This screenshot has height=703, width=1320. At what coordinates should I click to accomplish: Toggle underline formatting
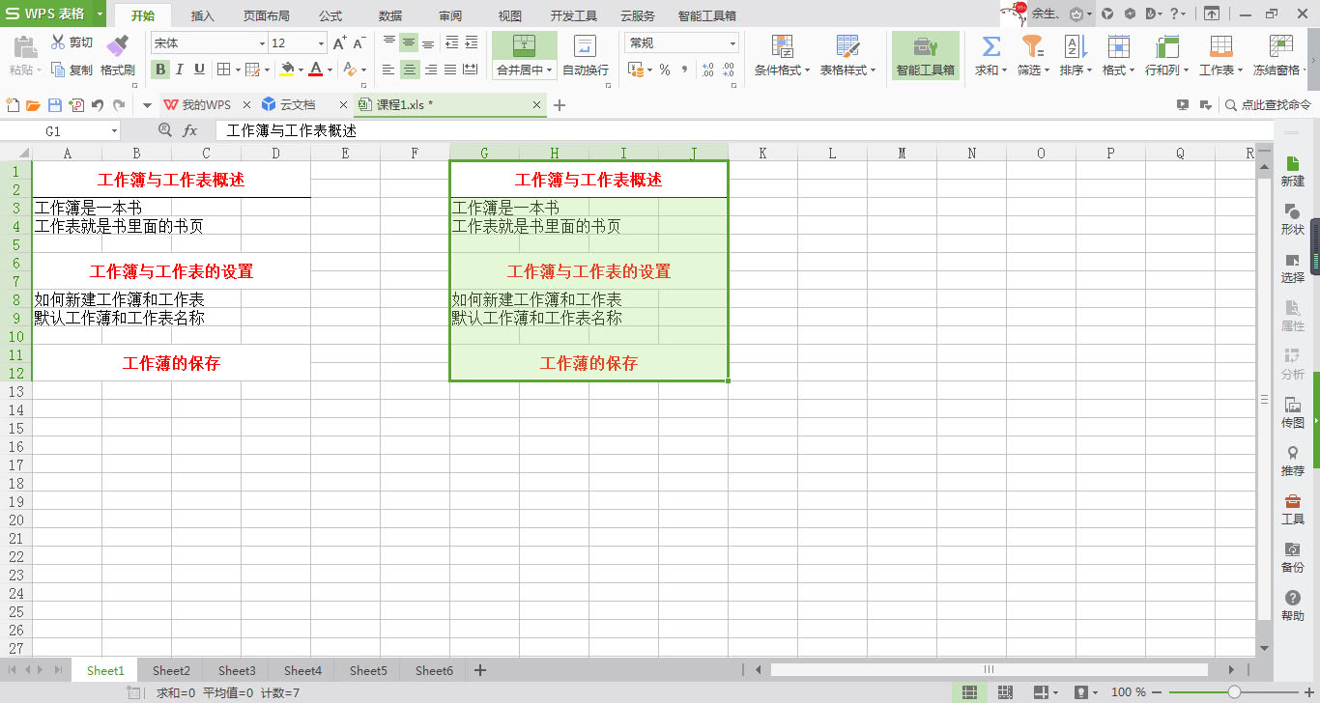click(199, 70)
